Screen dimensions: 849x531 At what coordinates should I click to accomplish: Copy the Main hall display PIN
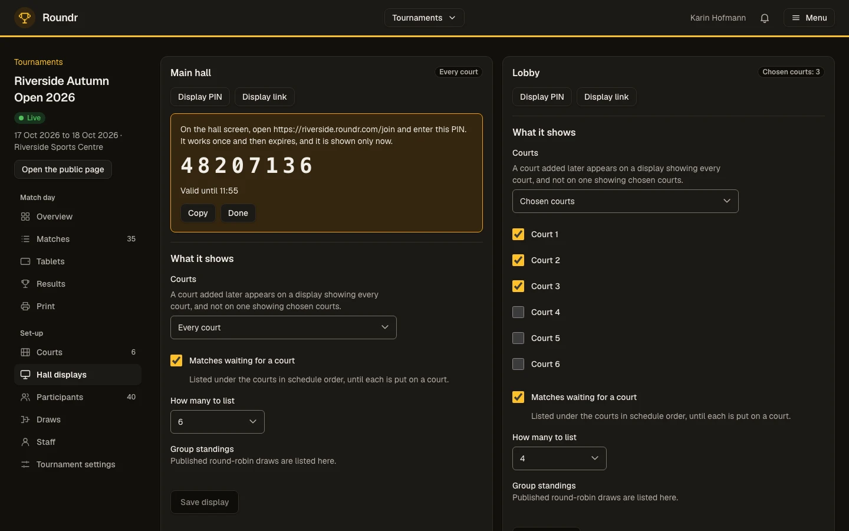click(198, 213)
